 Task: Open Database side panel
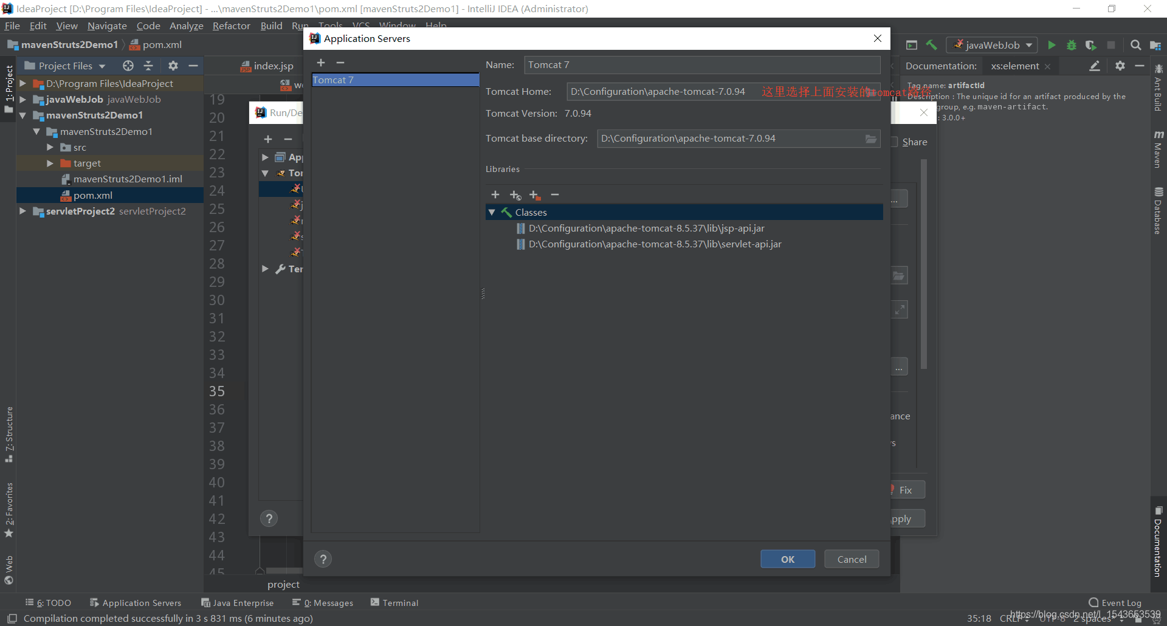point(1158,211)
